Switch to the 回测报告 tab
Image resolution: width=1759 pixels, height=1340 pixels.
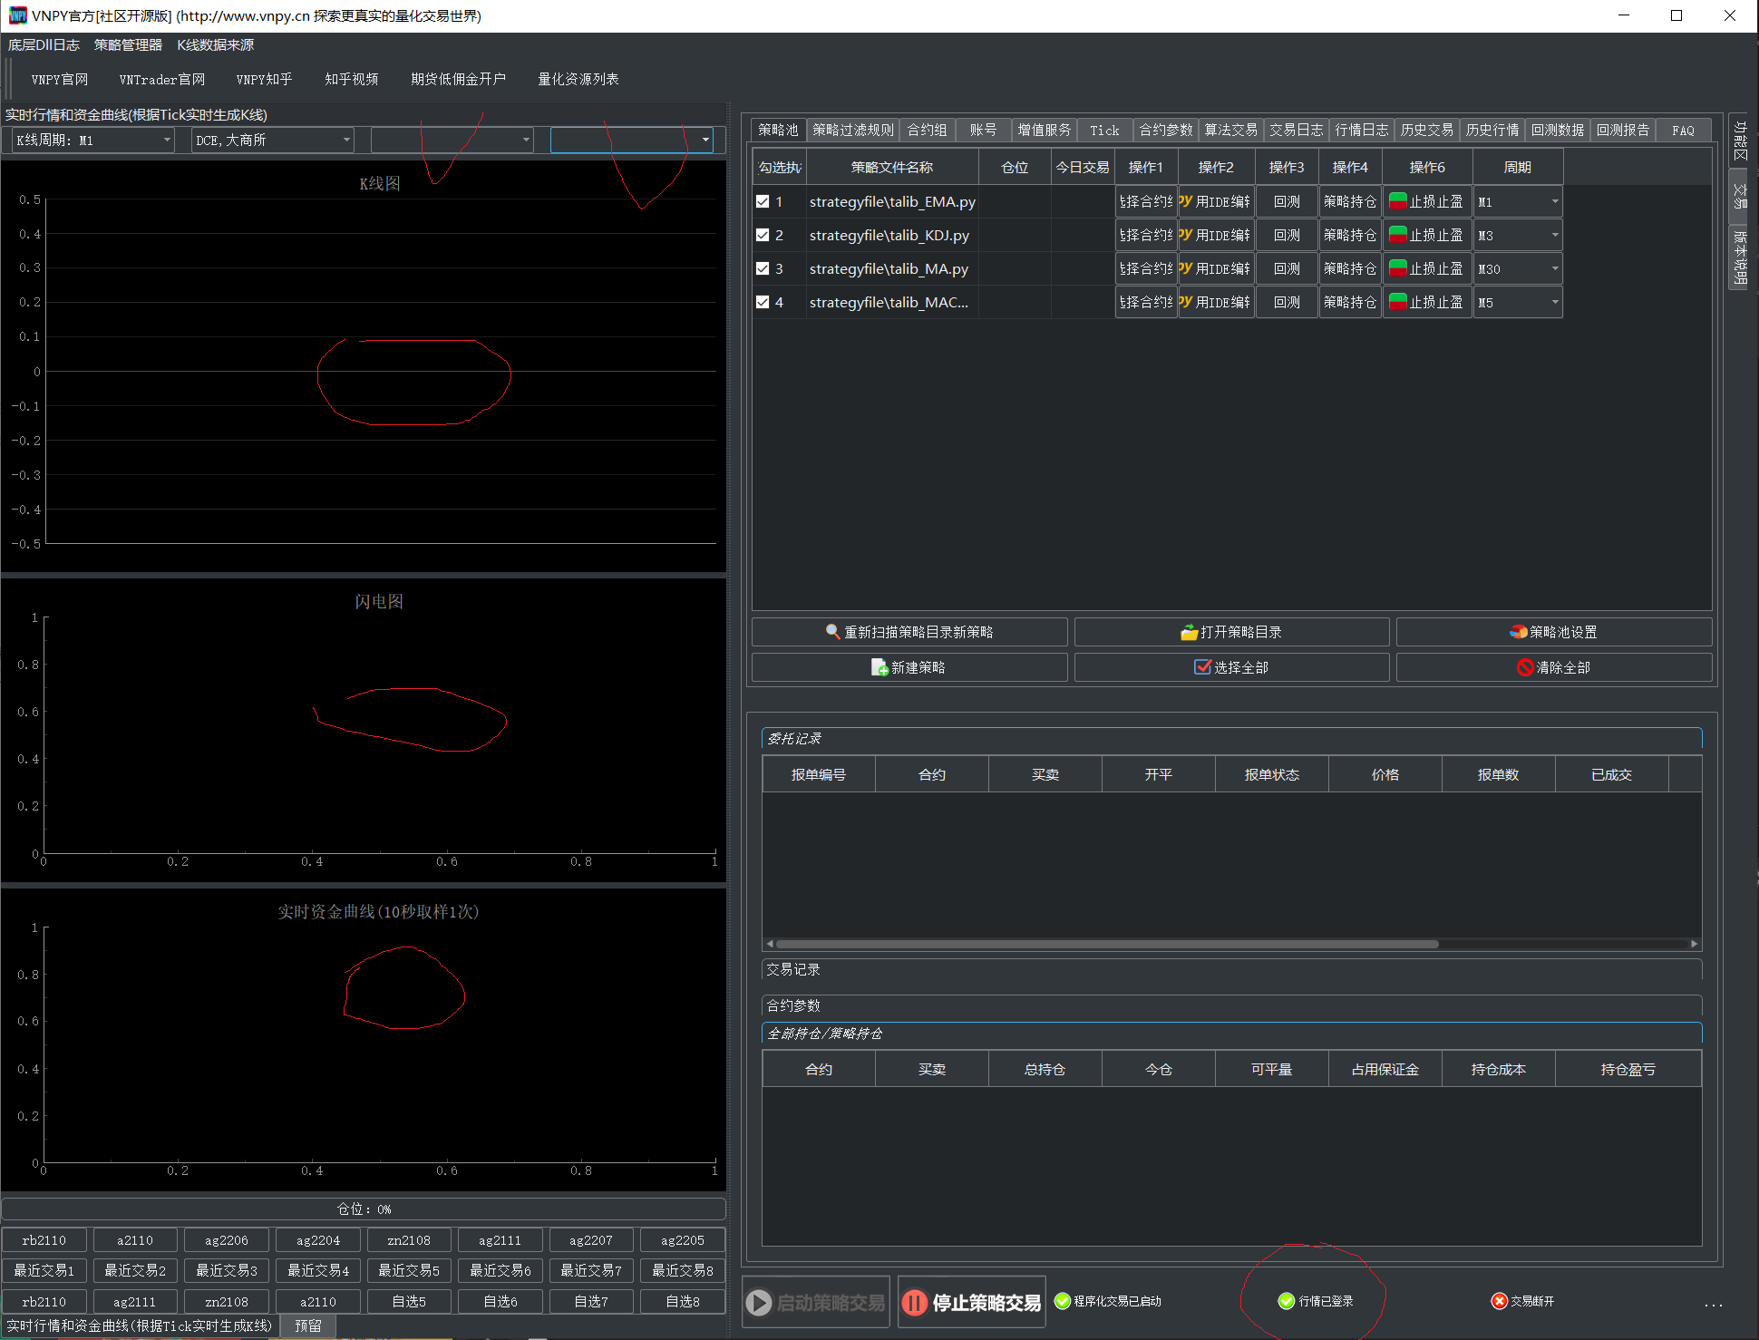point(1623,130)
